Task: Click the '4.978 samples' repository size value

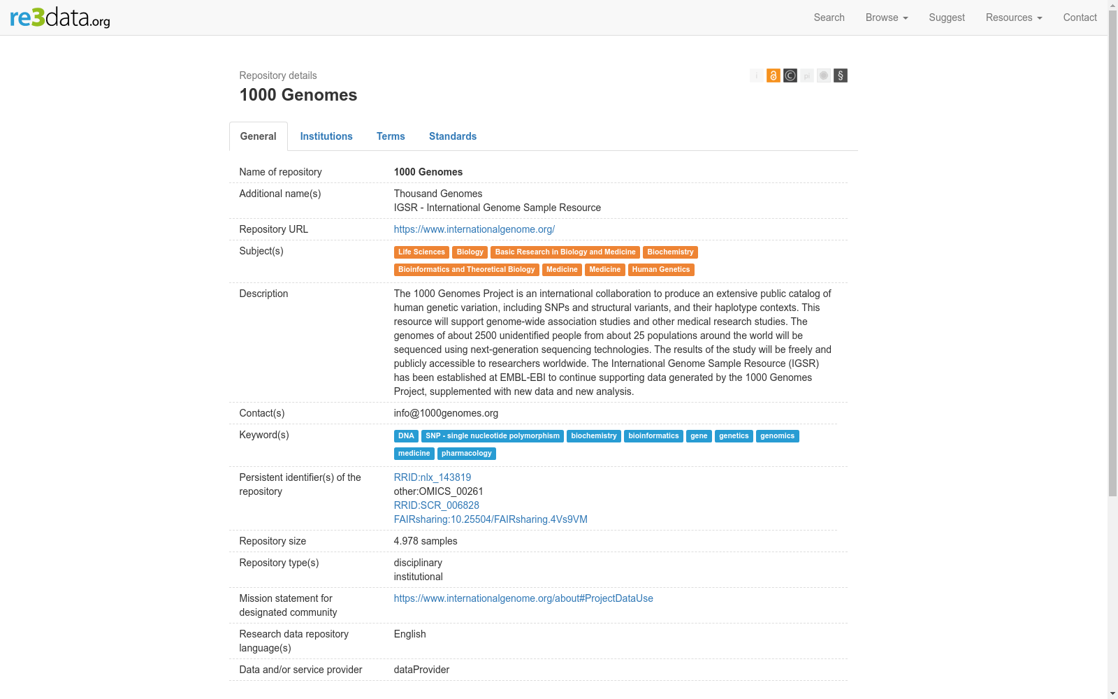Action: tap(426, 541)
